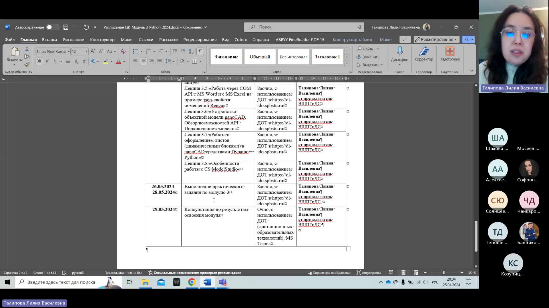Toggle the show paragraph marks ¶ button

pyautogui.click(x=200, y=51)
